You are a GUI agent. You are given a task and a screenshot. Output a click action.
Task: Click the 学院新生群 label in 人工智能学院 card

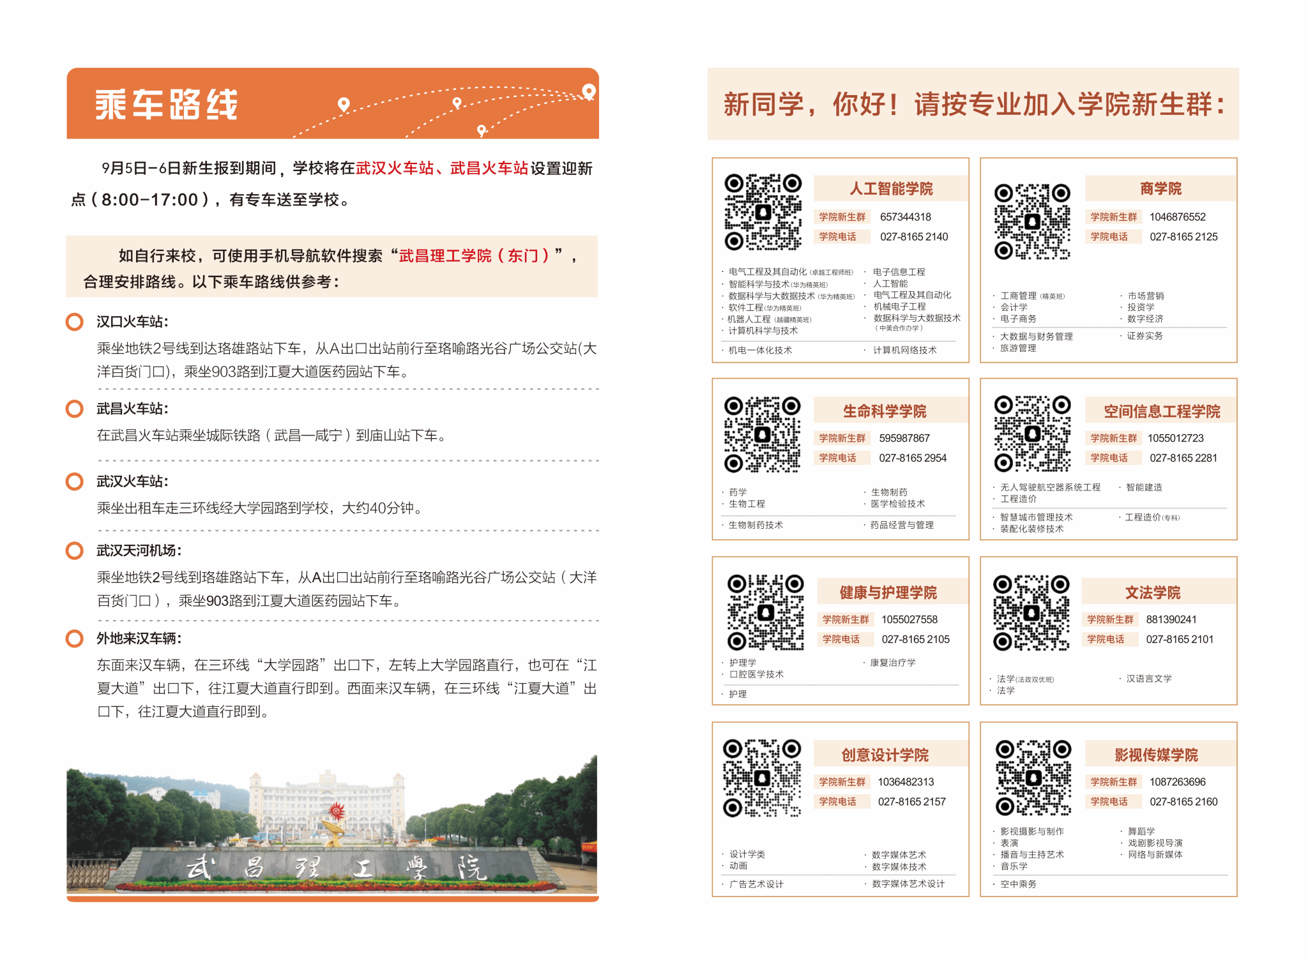point(842,217)
